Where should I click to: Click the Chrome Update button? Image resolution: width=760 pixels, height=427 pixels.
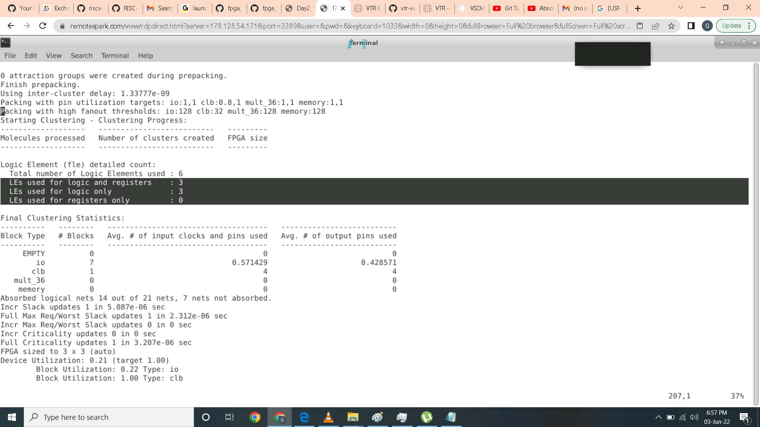731,26
